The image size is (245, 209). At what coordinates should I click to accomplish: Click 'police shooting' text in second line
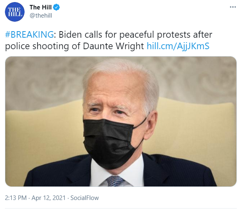pyautogui.click(x=37, y=46)
